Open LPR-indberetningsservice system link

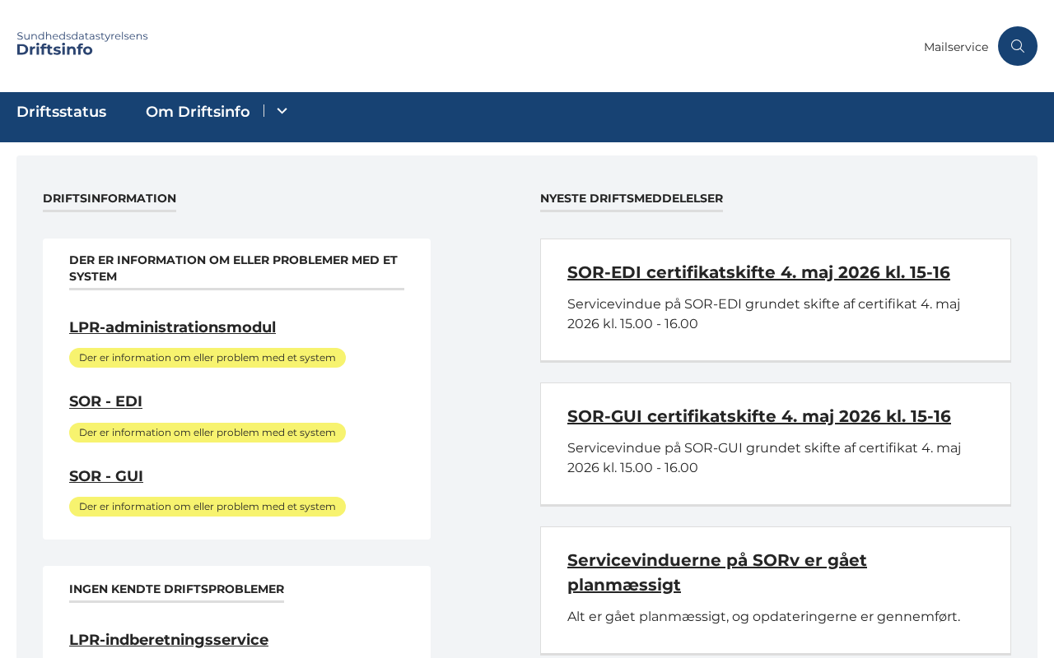point(169,640)
